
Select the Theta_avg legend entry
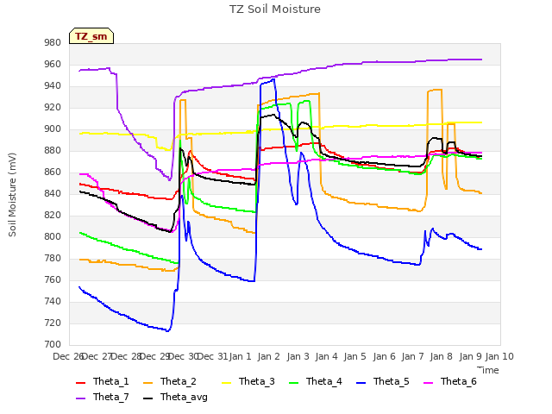click(176, 397)
